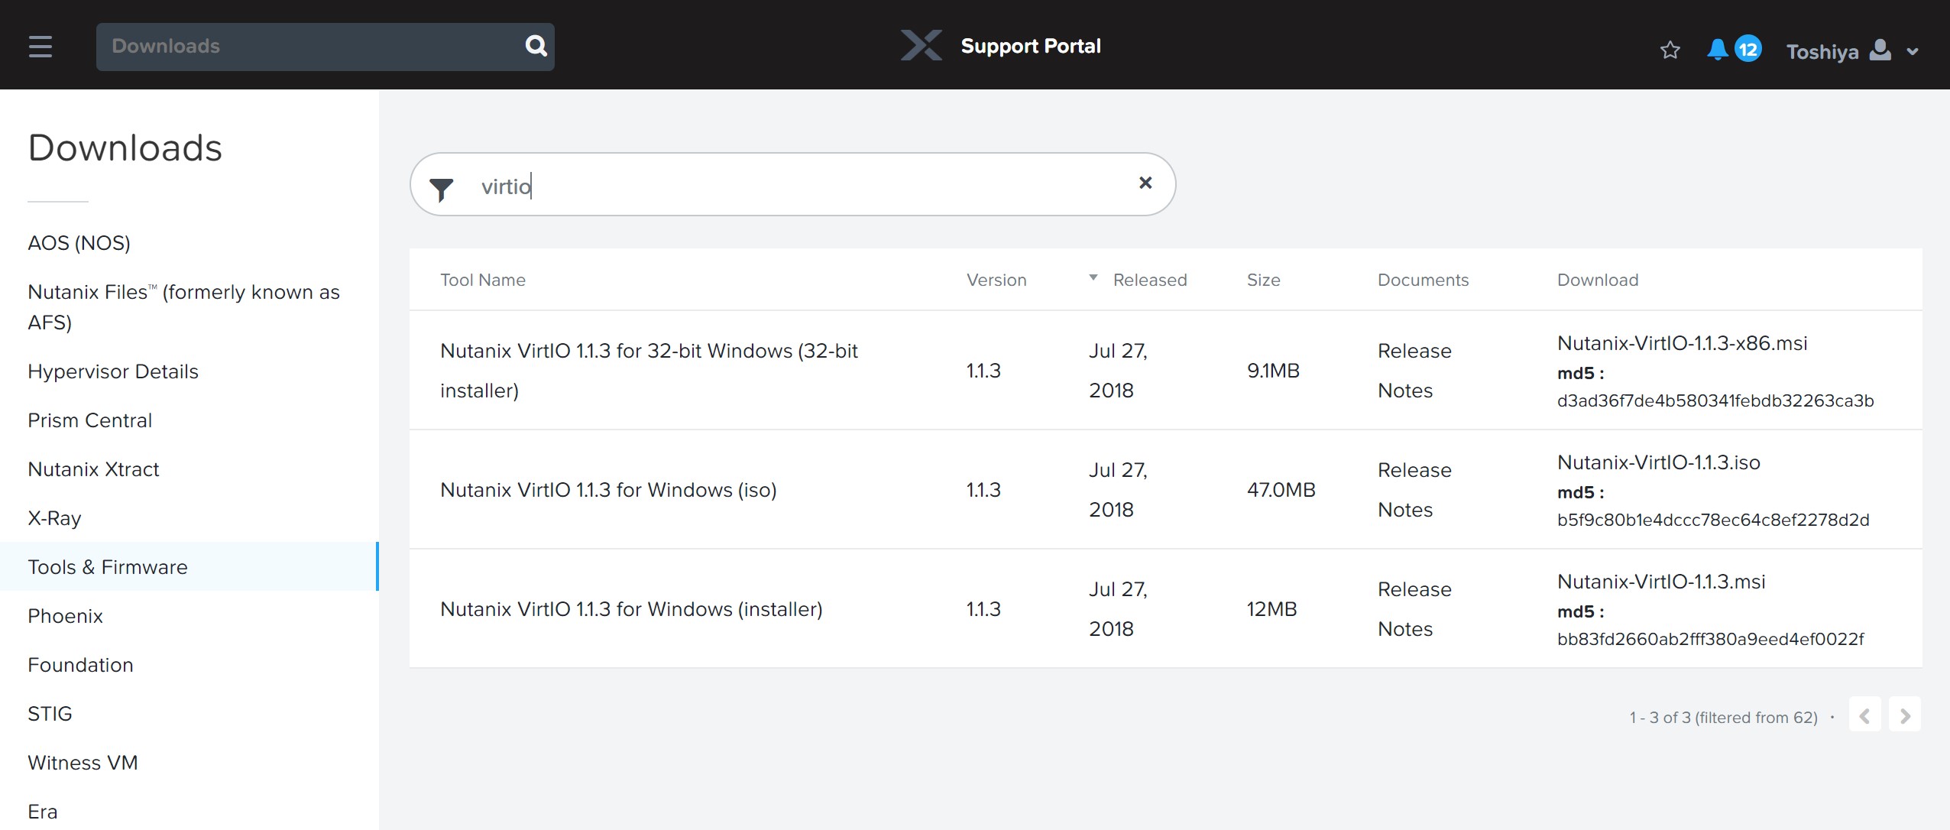The height and width of the screenshot is (830, 1950).
Task: Click Version column header
Action: coord(996,280)
